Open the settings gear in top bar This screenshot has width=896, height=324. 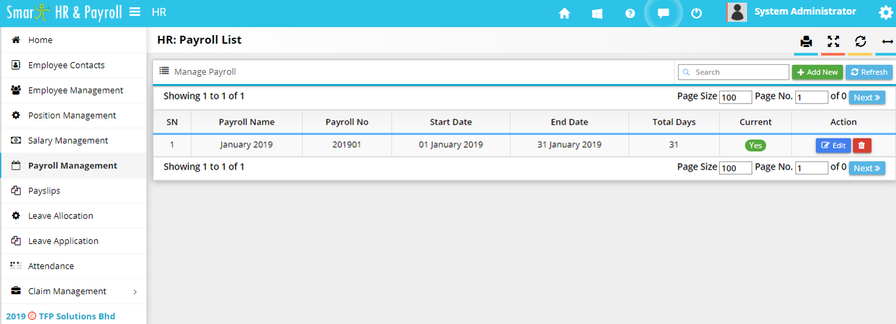[885, 13]
